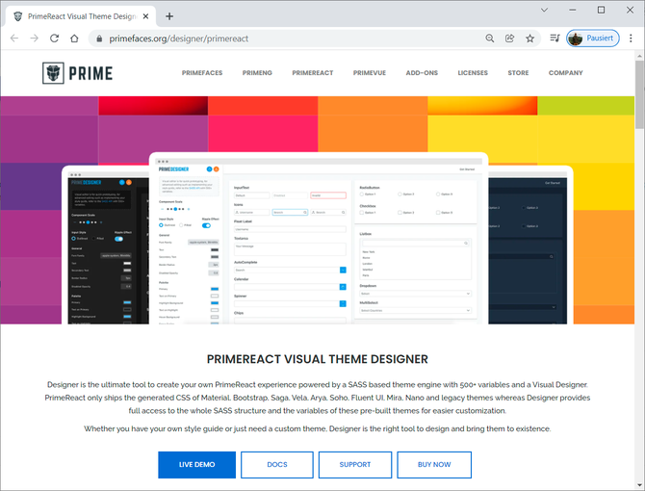This screenshot has height=491, width=645.
Task: Open the DOCS button
Action: coord(277,465)
